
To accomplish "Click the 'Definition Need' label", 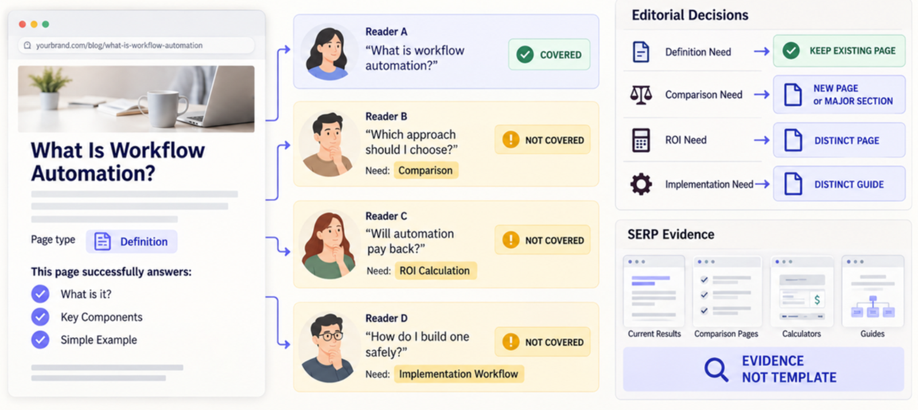I will coord(698,52).
